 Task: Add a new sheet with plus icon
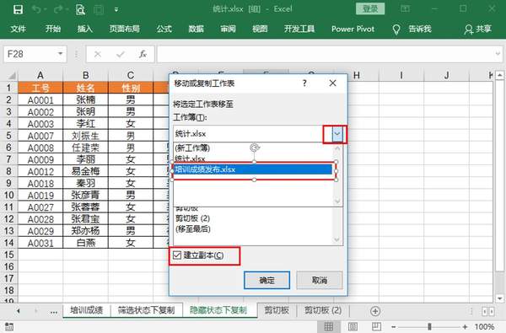pos(375,311)
